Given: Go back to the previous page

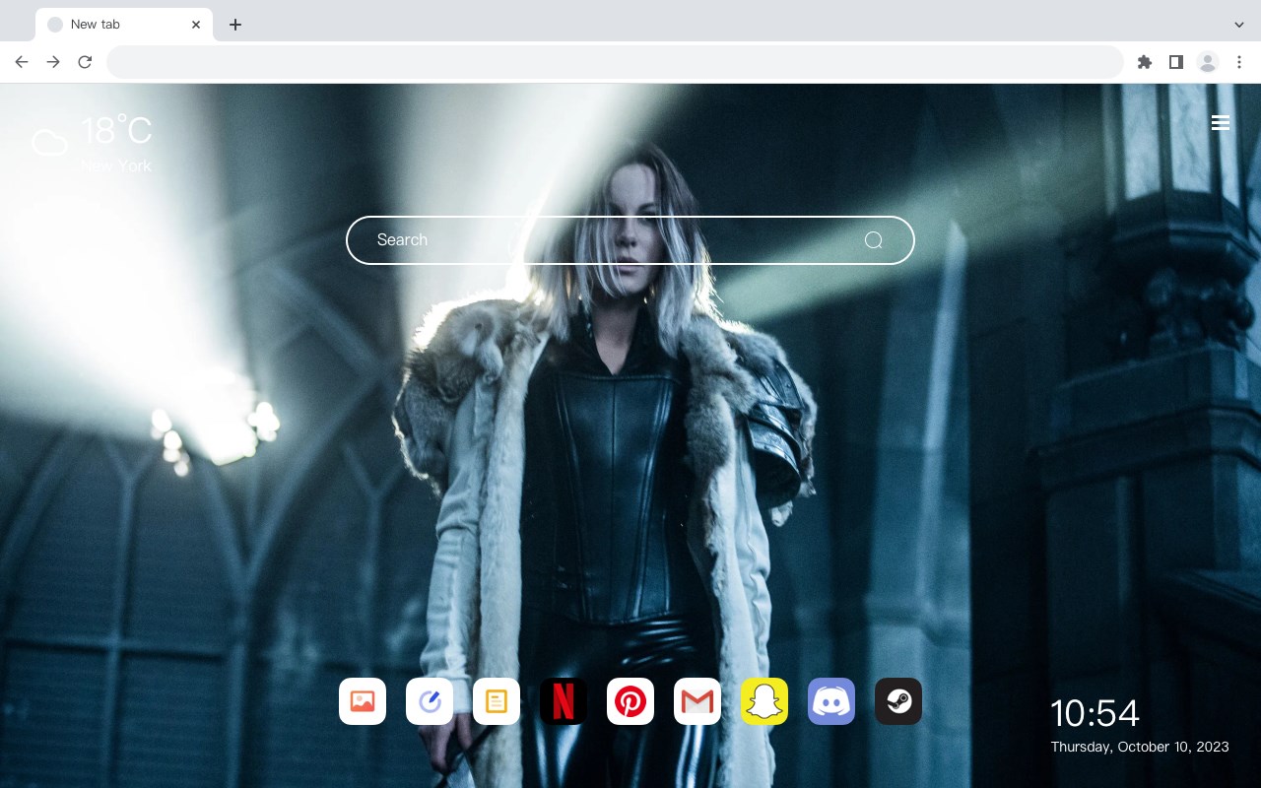Looking at the screenshot, I should click(22, 62).
